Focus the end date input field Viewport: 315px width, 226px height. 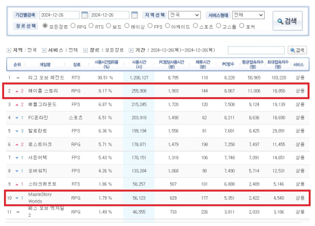pyautogui.click(x=109, y=15)
